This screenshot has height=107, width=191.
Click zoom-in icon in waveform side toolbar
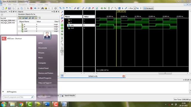click(62, 12)
